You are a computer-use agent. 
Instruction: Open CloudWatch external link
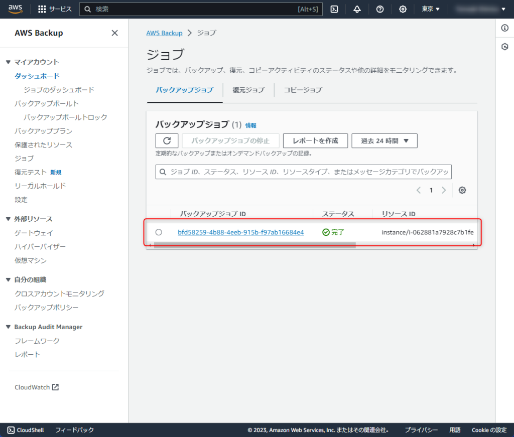point(37,387)
